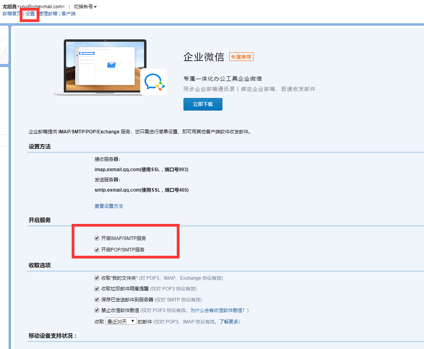Click the 企业微信 title heading
This screenshot has width=424, height=349.
click(204, 57)
